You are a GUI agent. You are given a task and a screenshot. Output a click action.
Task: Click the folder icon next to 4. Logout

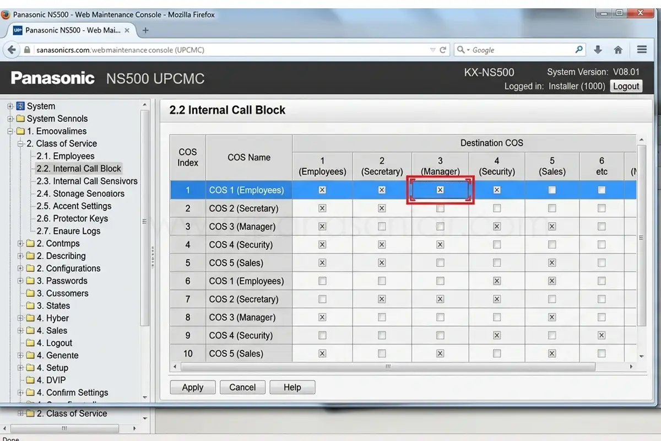click(x=30, y=343)
